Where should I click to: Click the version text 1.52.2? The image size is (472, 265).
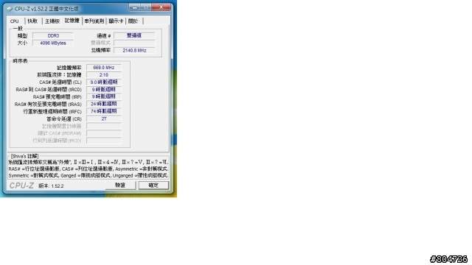click(58, 186)
